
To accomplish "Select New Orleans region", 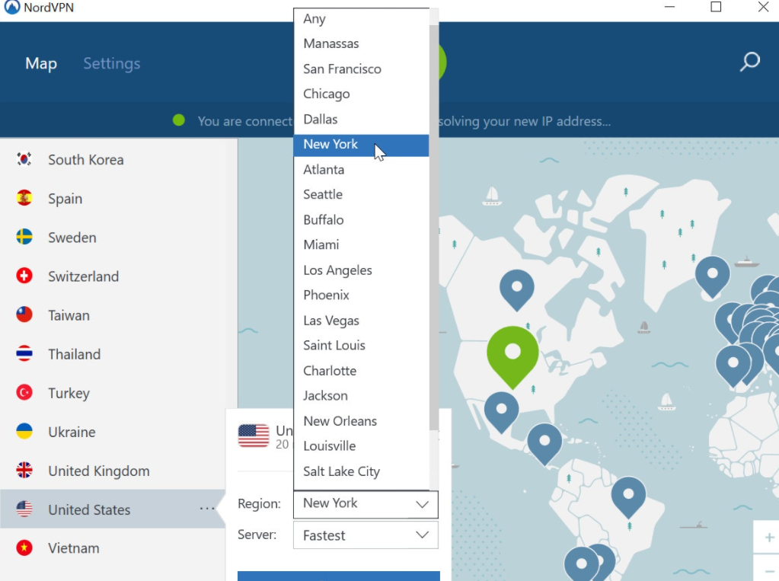I will point(361,421).
